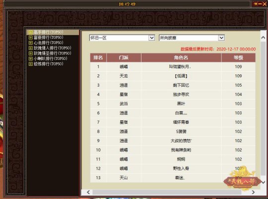Click character name S猪猪

tap(181, 132)
